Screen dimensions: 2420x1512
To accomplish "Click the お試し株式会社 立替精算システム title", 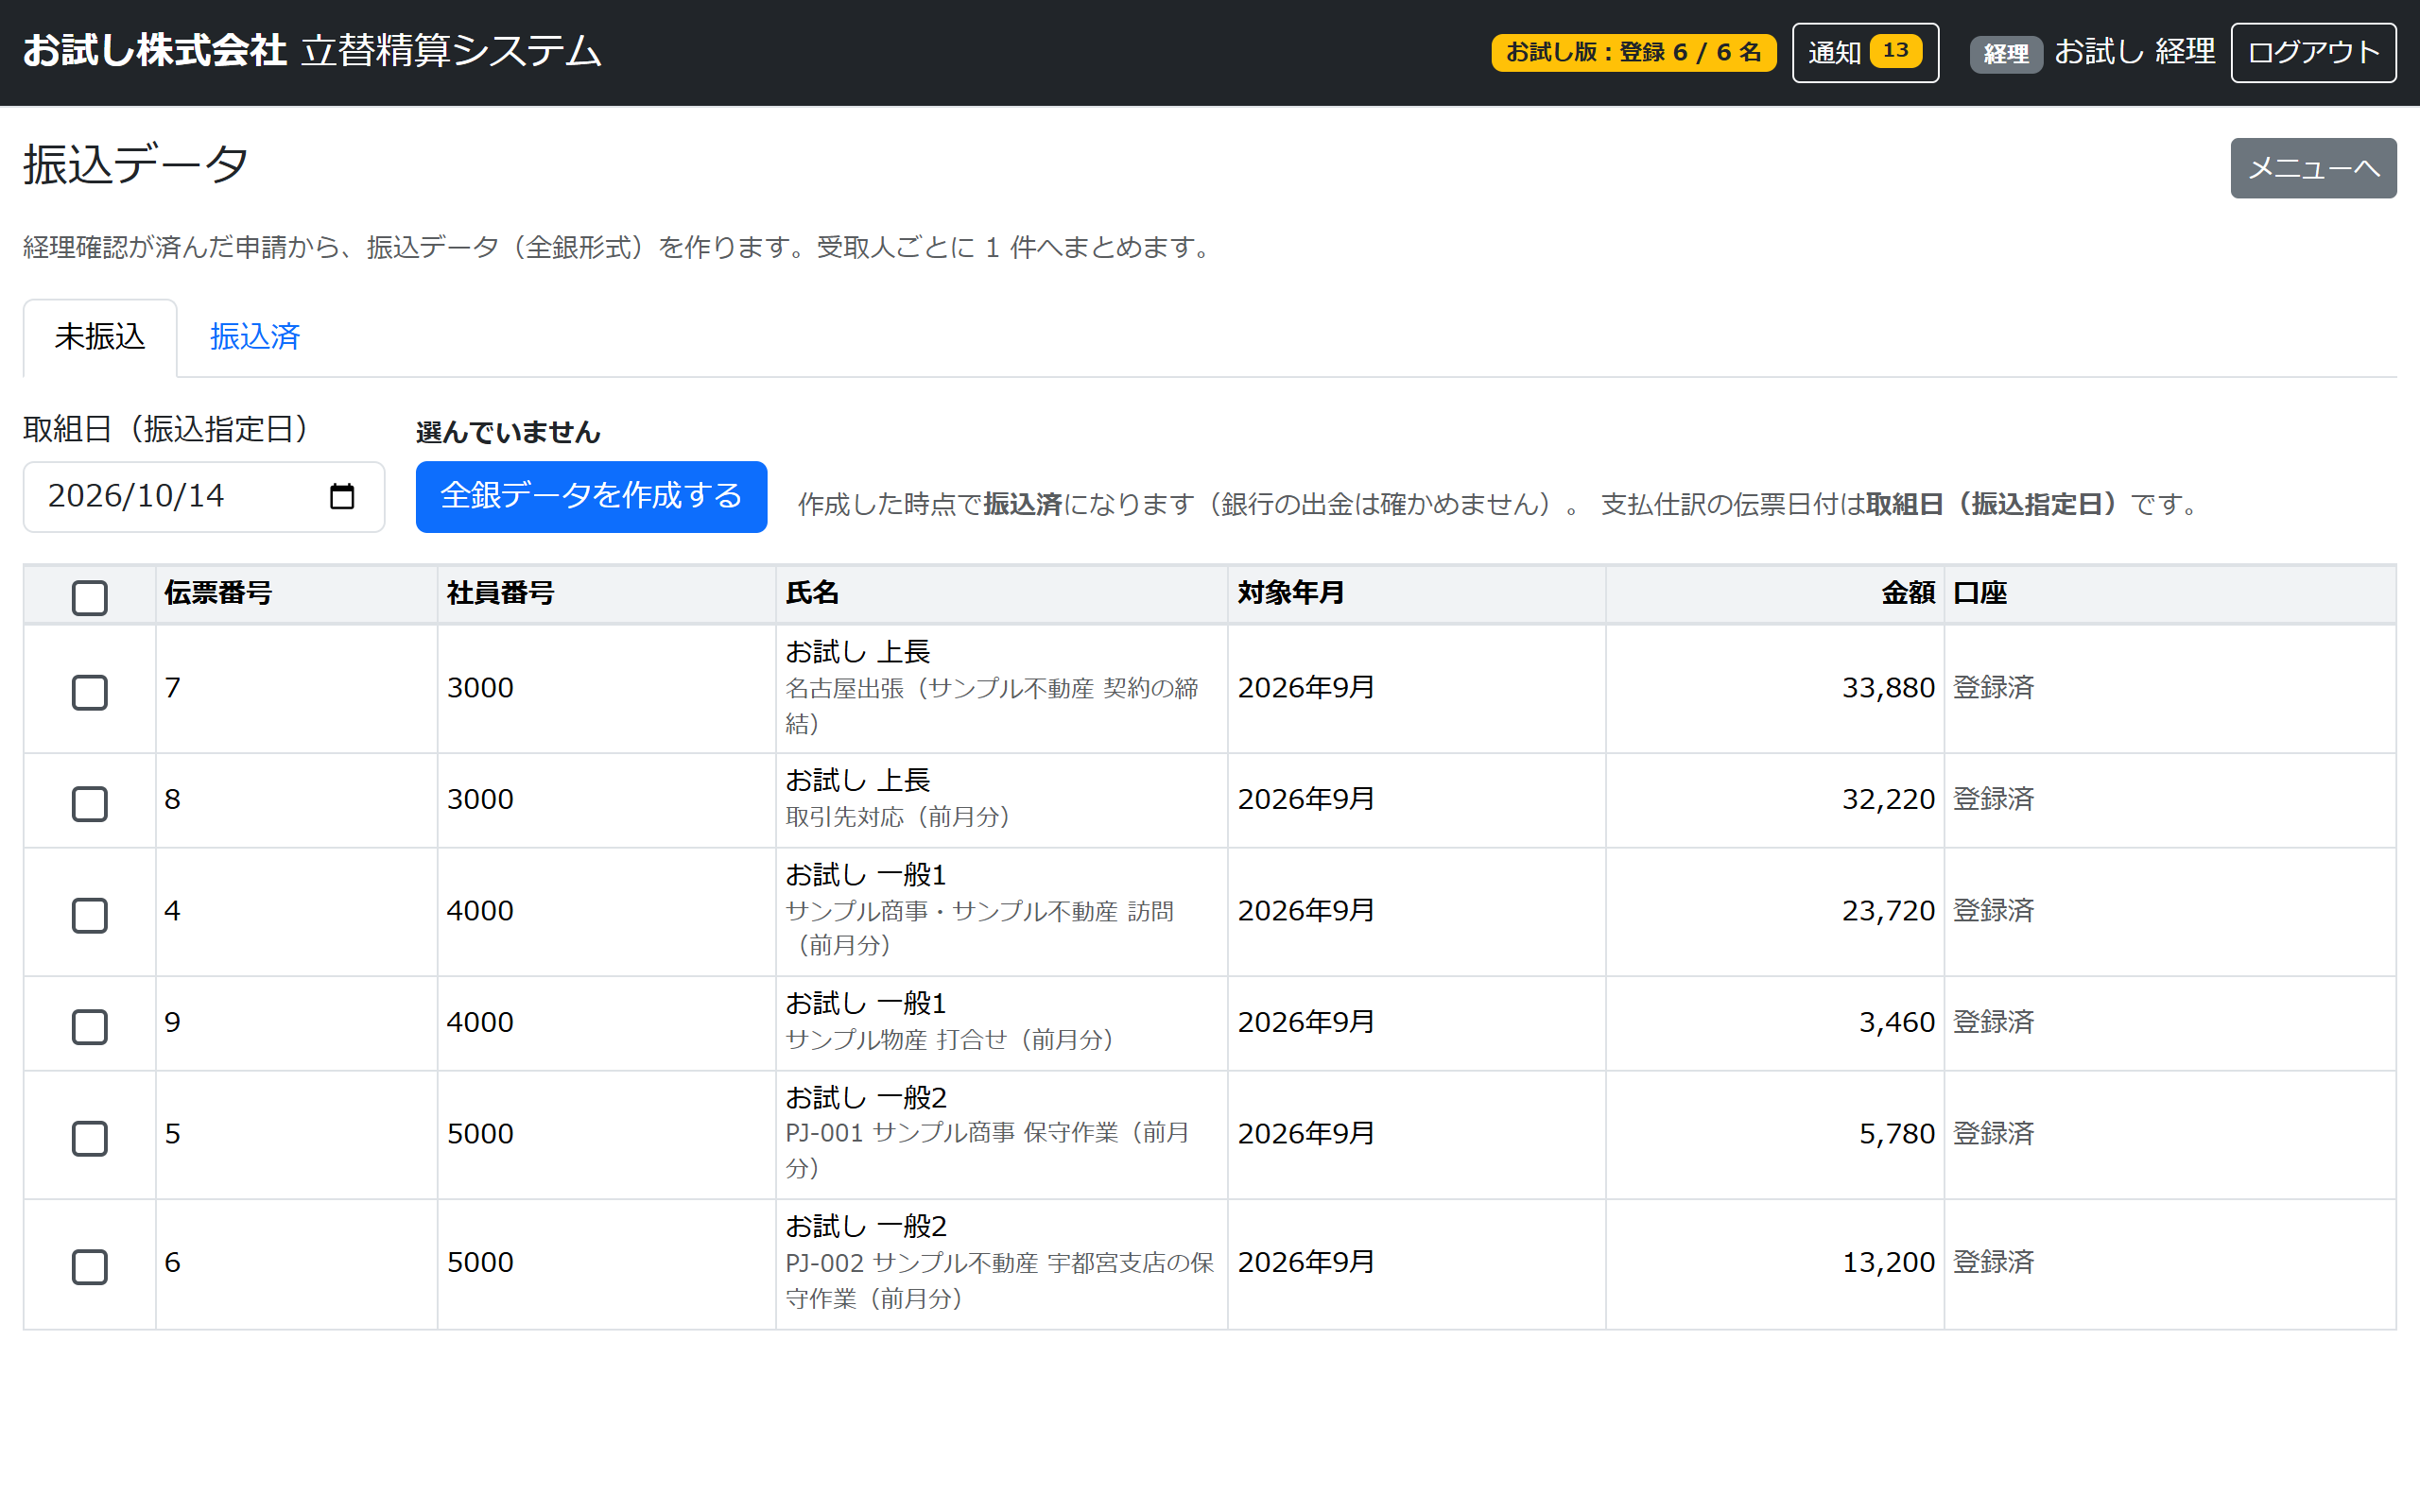I will 312,51.
